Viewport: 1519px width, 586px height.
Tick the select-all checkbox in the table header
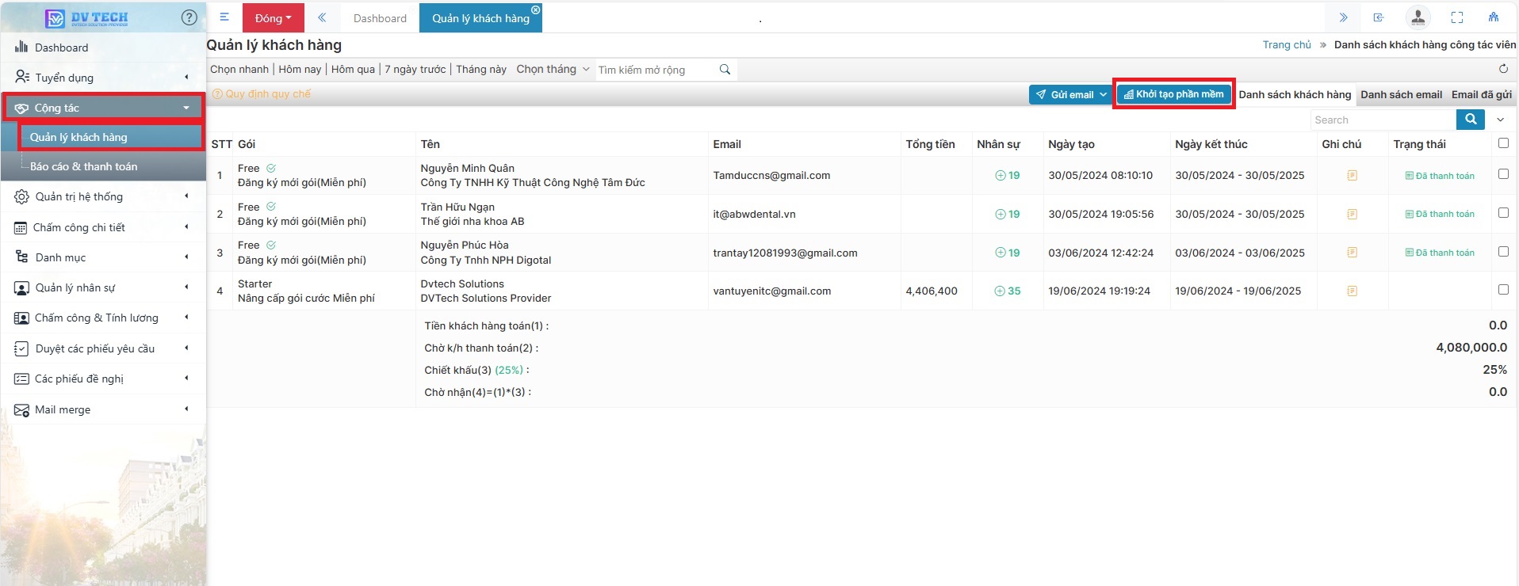pos(1503,143)
